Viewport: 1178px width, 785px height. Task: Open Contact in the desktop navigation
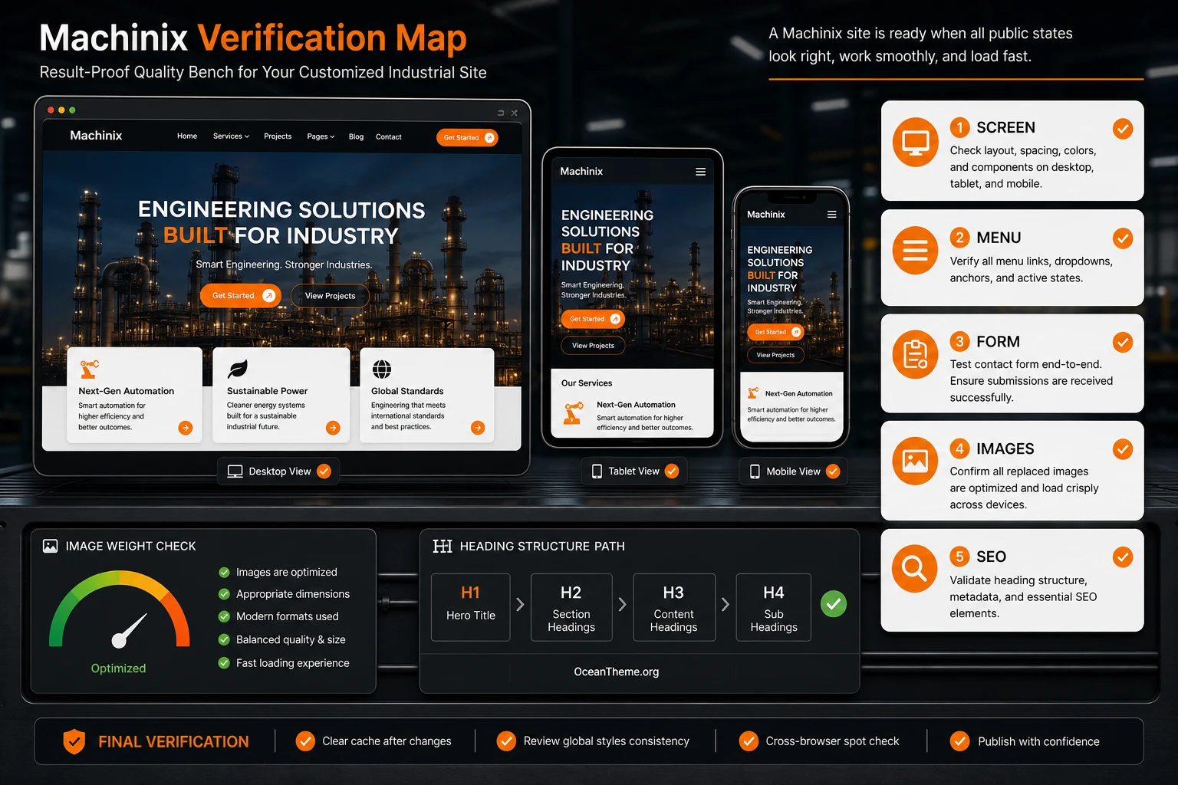[x=389, y=136]
